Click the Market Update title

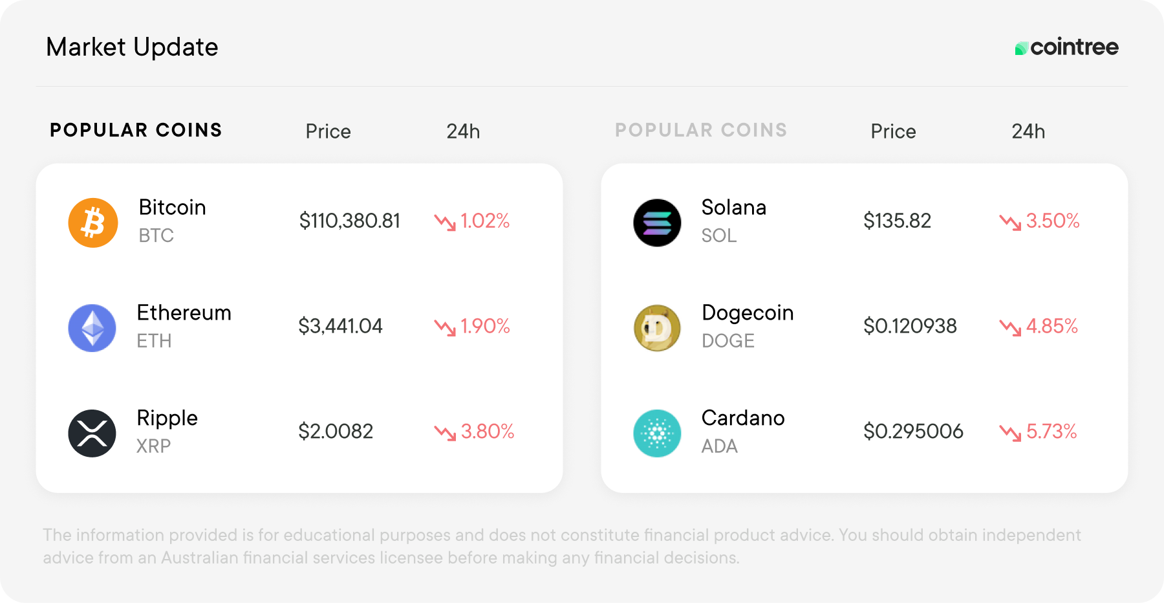[x=132, y=47]
